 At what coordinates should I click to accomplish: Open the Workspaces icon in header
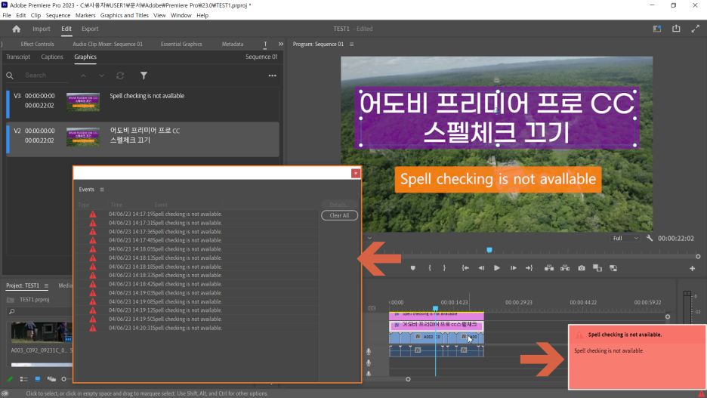(x=657, y=29)
